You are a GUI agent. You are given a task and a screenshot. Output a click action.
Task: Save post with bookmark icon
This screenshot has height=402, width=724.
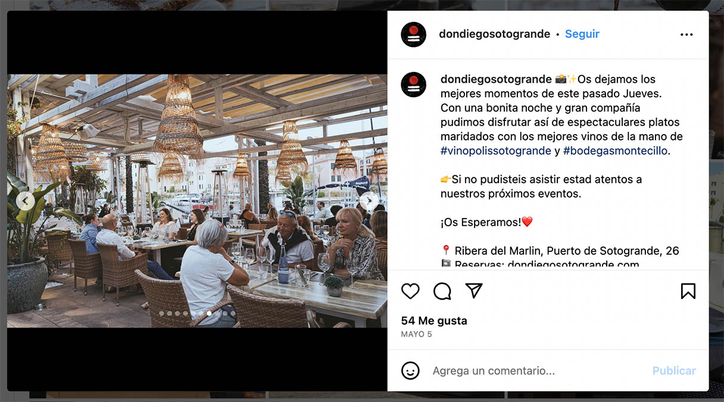[x=688, y=291]
